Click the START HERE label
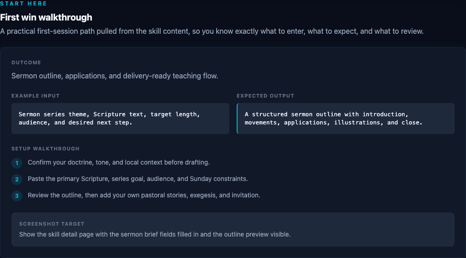 pyautogui.click(x=24, y=4)
